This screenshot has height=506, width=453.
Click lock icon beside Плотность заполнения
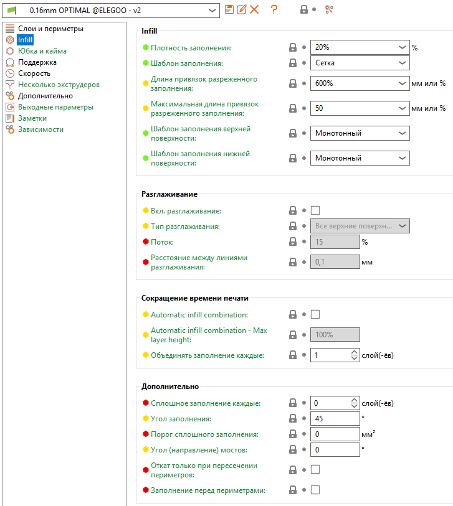pyautogui.click(x=292, y=47)
